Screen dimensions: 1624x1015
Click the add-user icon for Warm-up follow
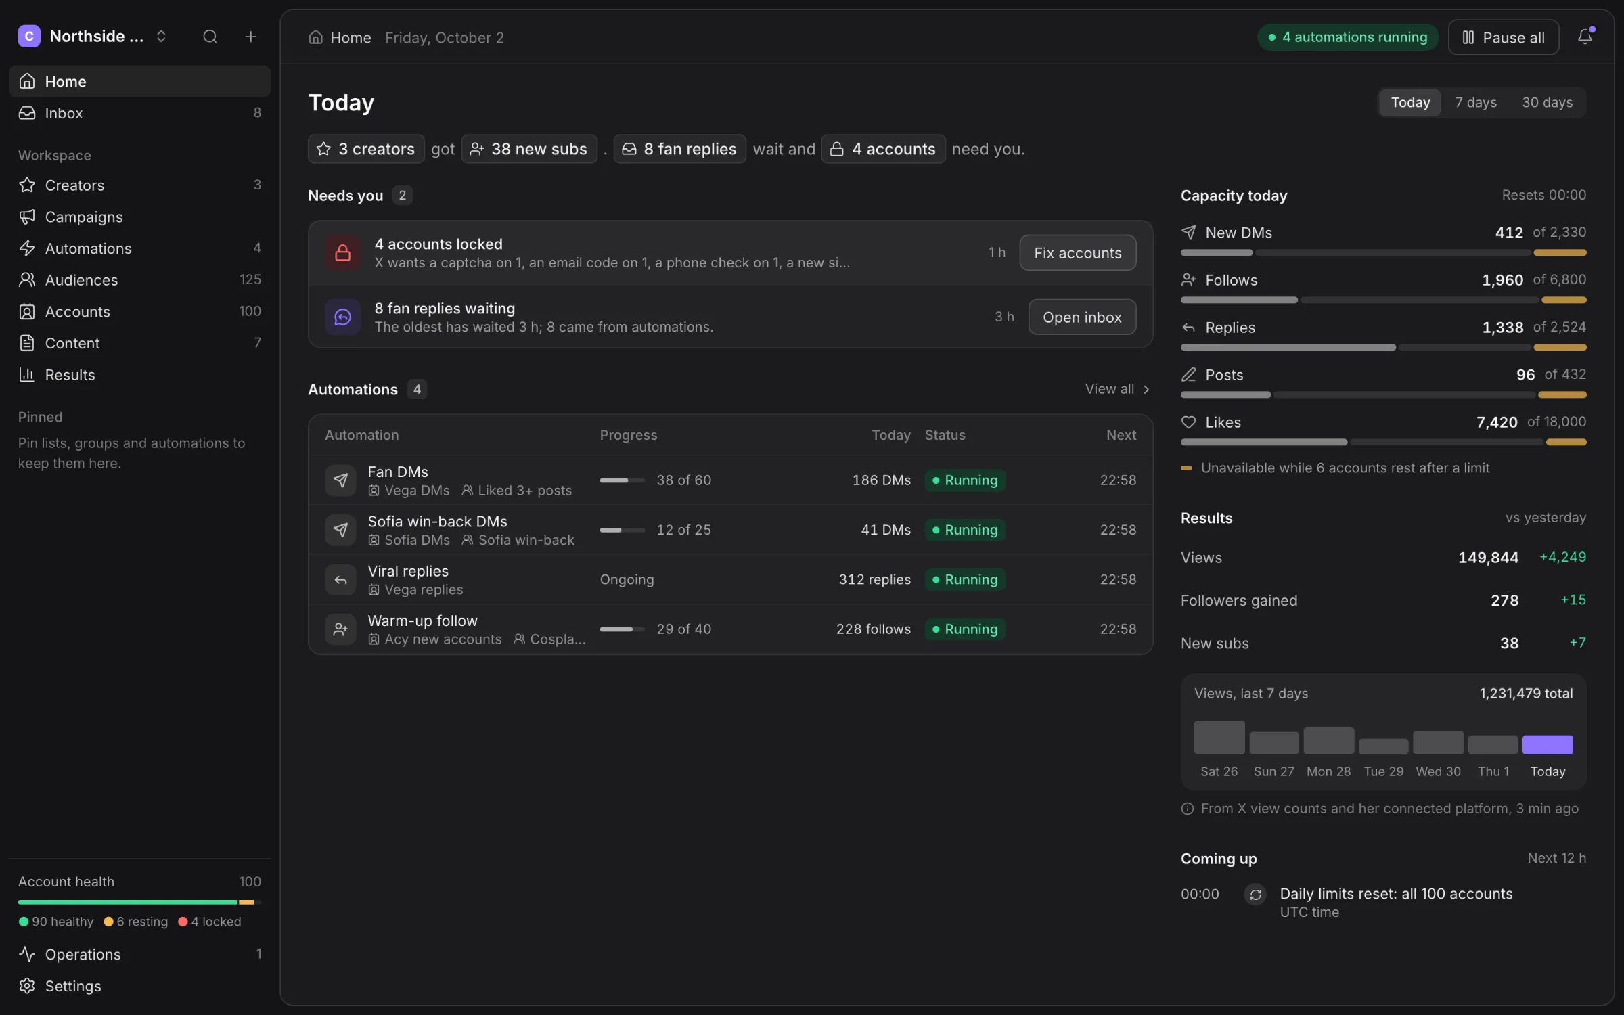(340, 629)
